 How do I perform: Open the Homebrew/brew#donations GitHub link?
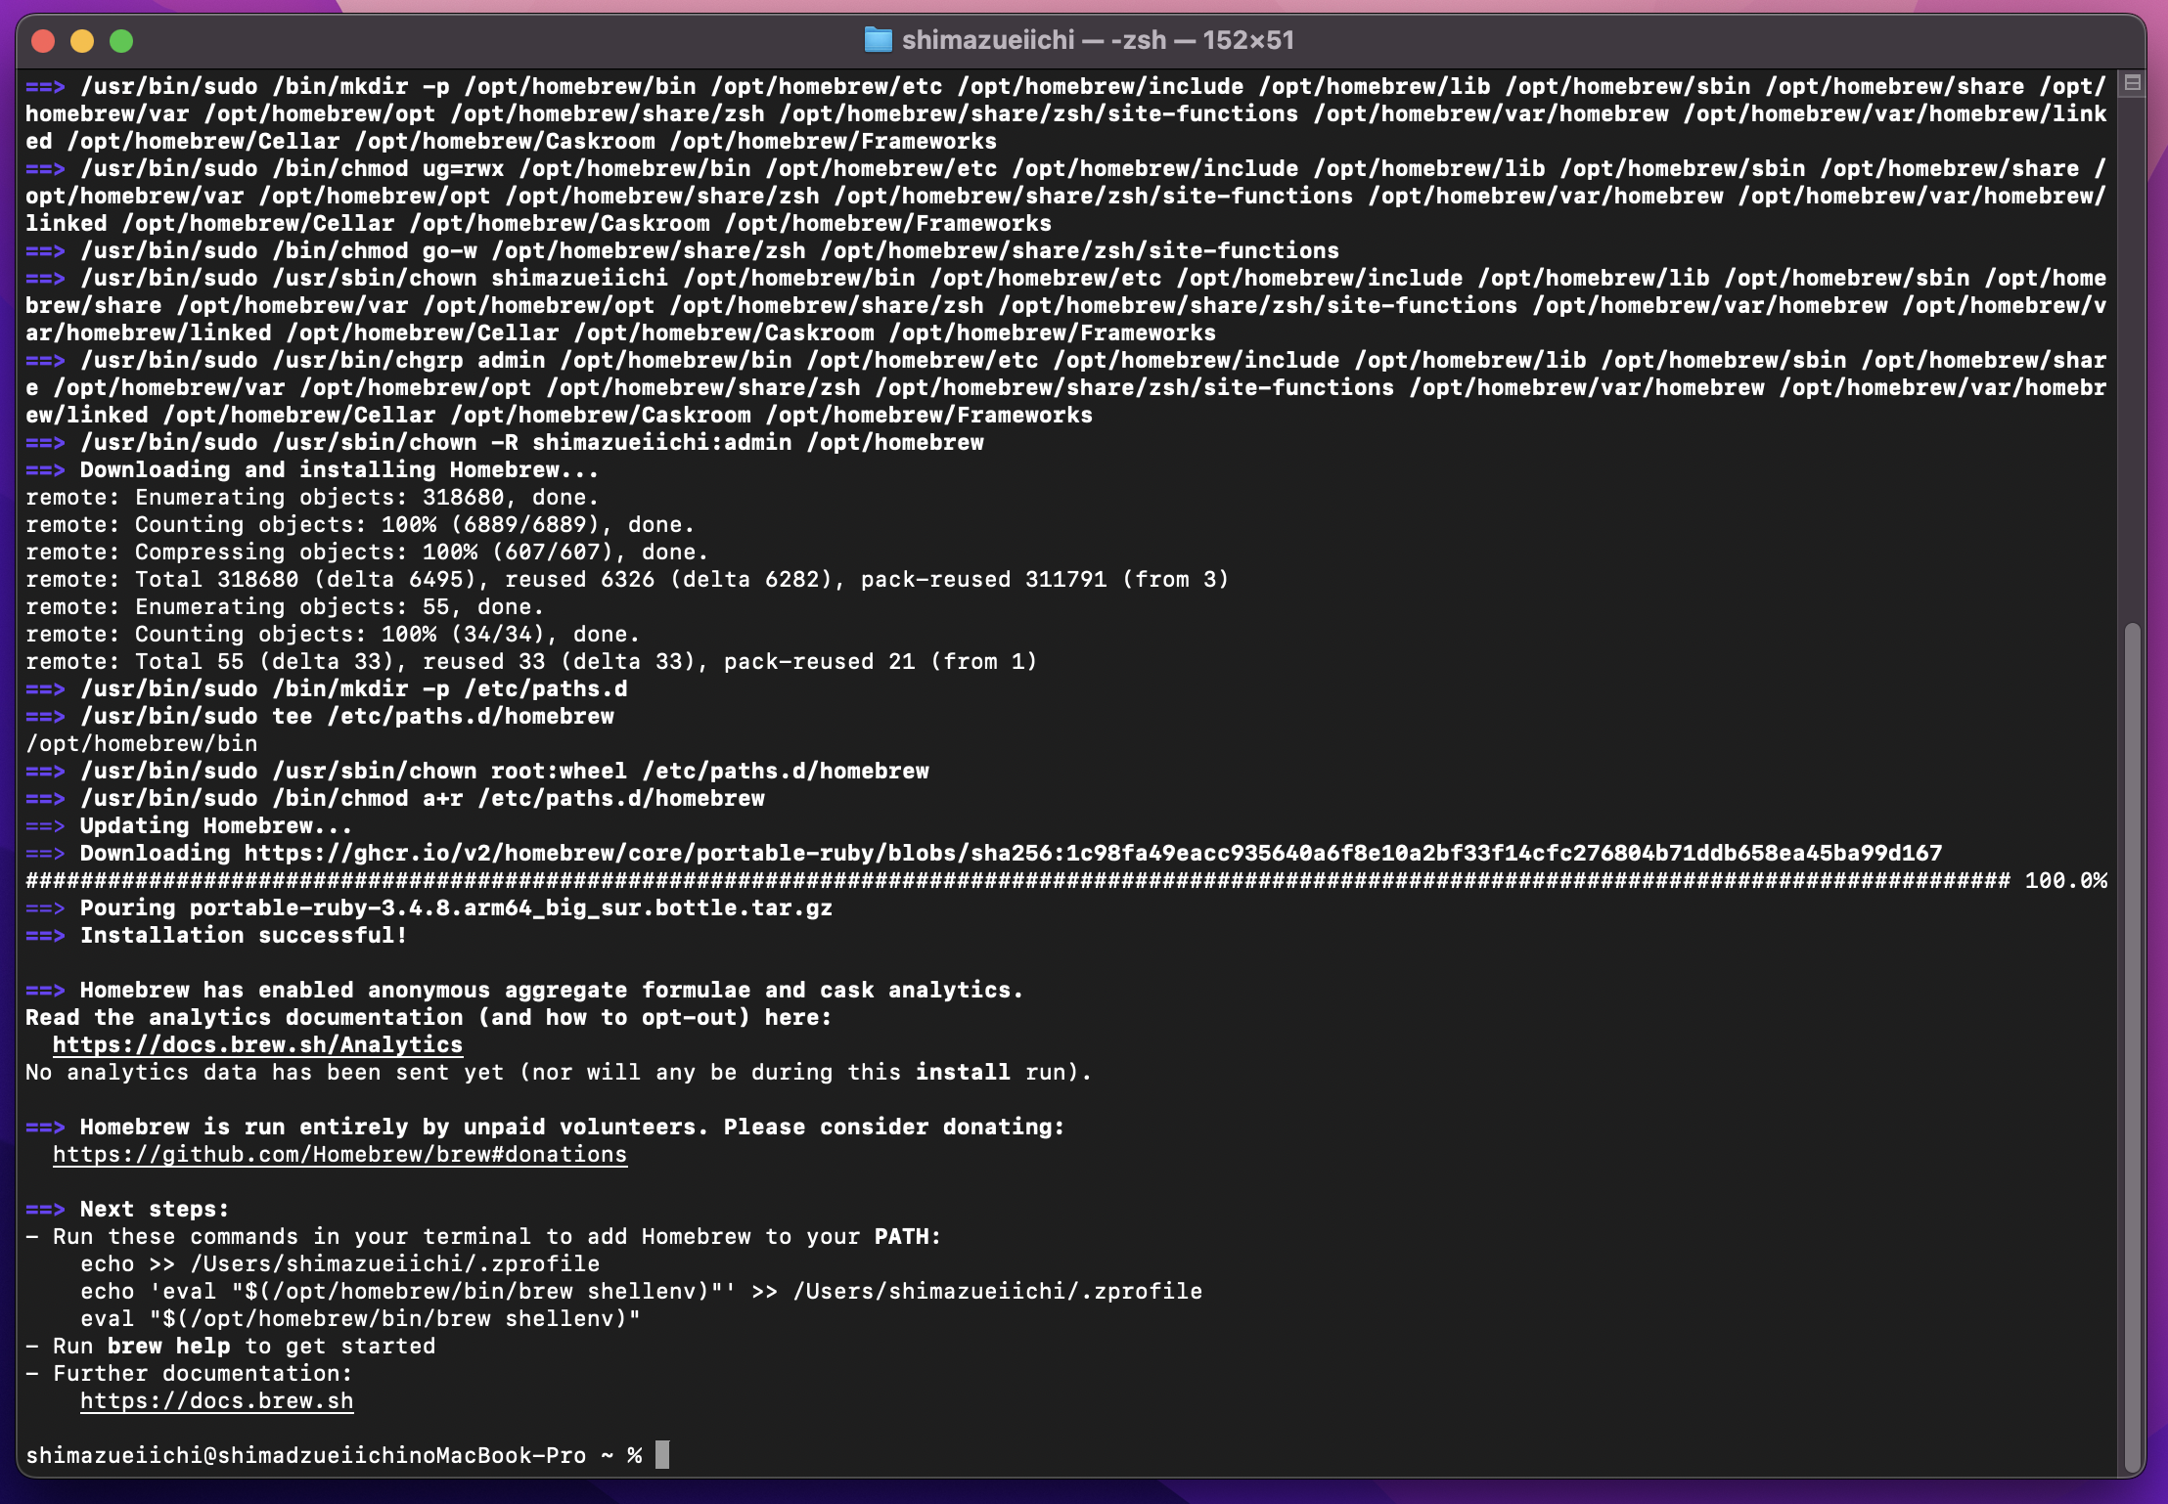(x=339, y=1154)
